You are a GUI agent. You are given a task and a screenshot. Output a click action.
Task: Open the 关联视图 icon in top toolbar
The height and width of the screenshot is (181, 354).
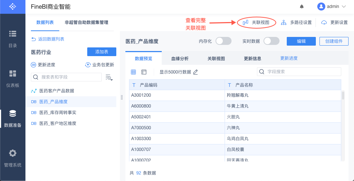[x=245, y=22]
